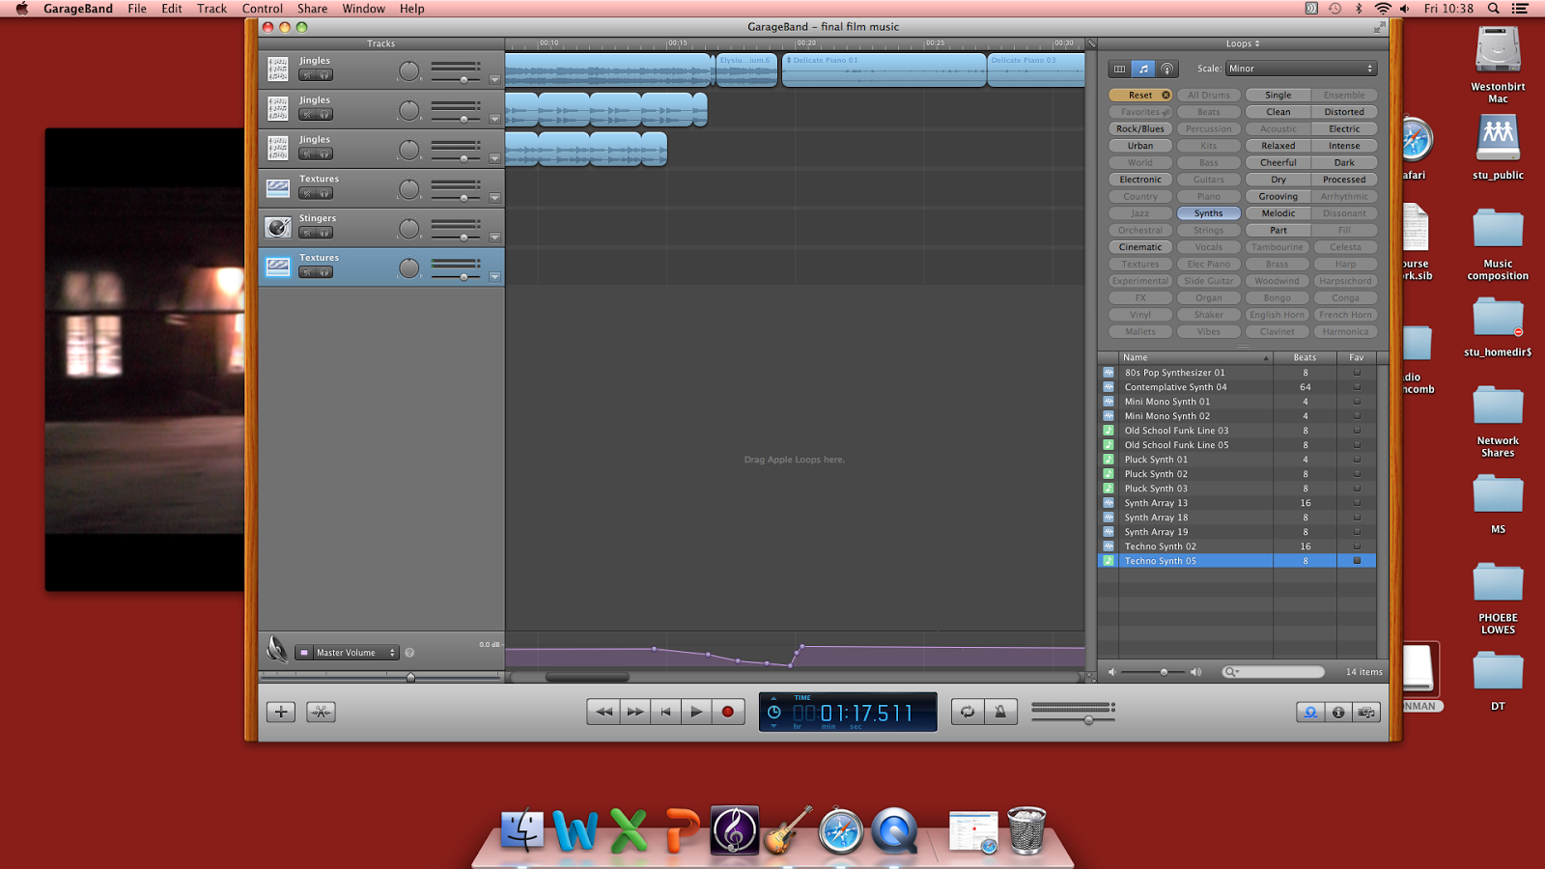Open PowerPoint from the Dock
Screen dimensions: 1545x869
click(682, 830)
